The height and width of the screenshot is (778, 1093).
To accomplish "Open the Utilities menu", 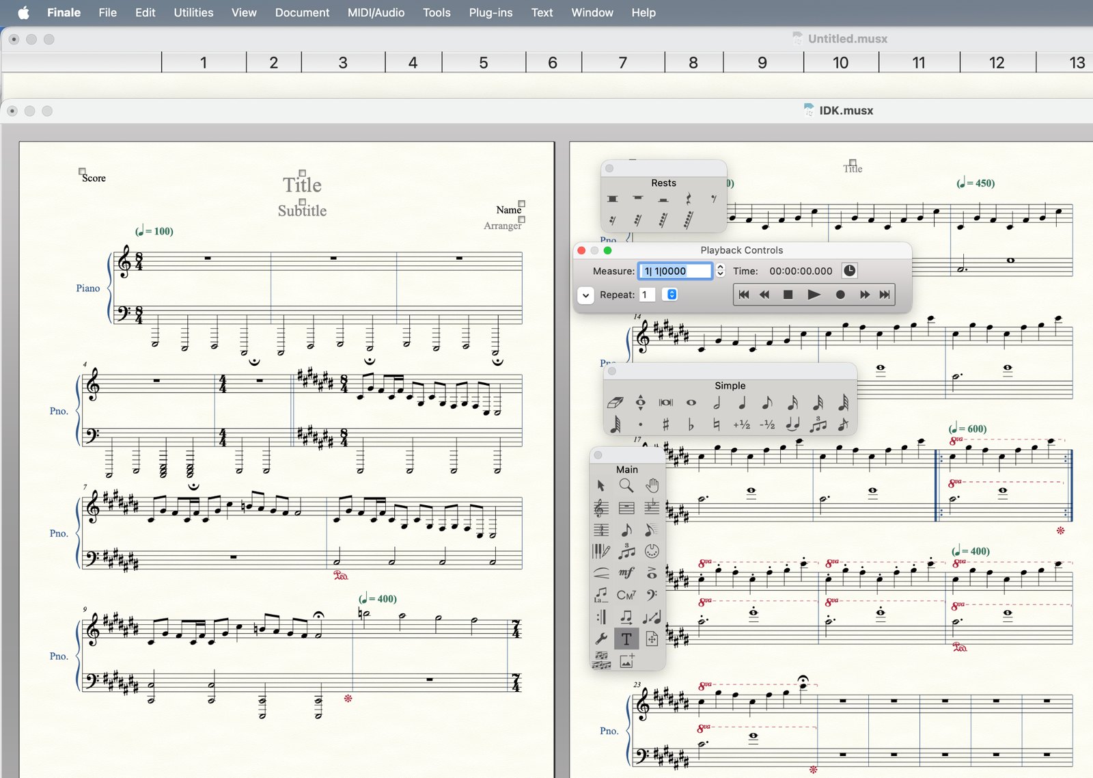I will point(193,12).
